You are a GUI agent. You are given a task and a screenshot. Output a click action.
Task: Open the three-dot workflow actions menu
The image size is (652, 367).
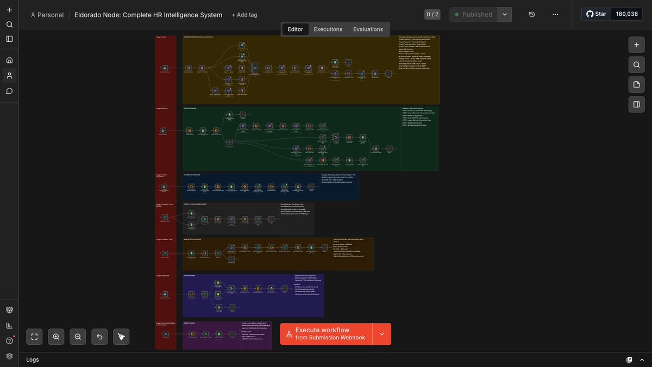pos(555,15)
